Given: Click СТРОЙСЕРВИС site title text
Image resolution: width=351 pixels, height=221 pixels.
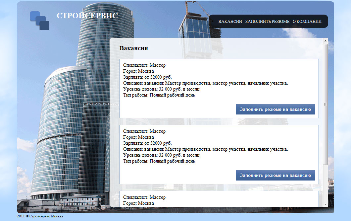Looking at the screenshot, I should pyautogui.click(x=87, y=15).
